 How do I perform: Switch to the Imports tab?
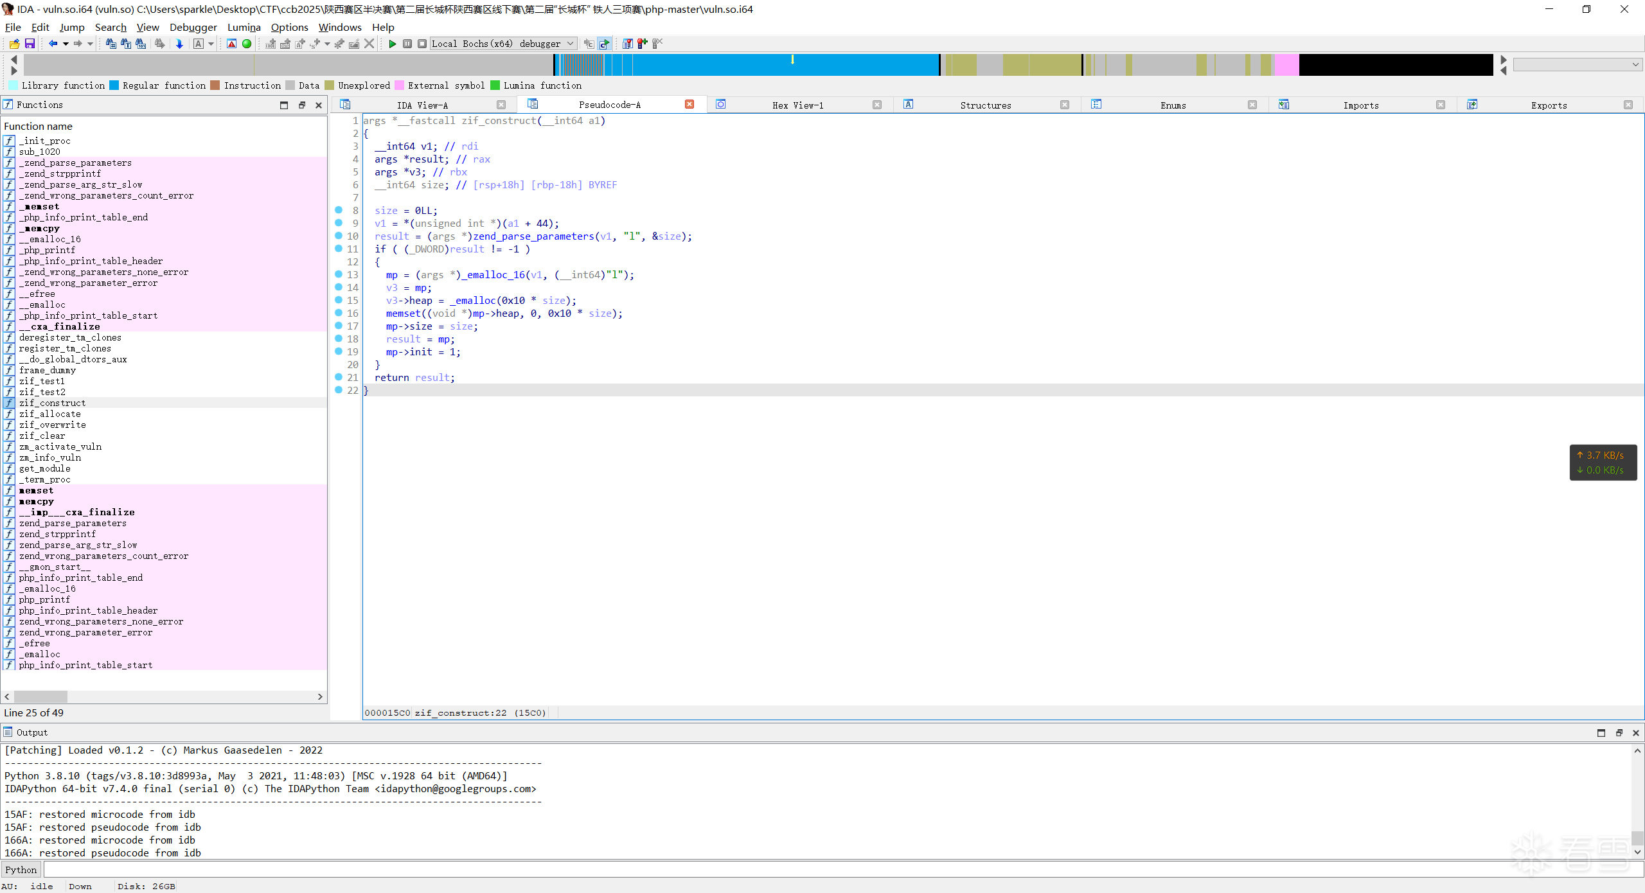pos(1361,105)
